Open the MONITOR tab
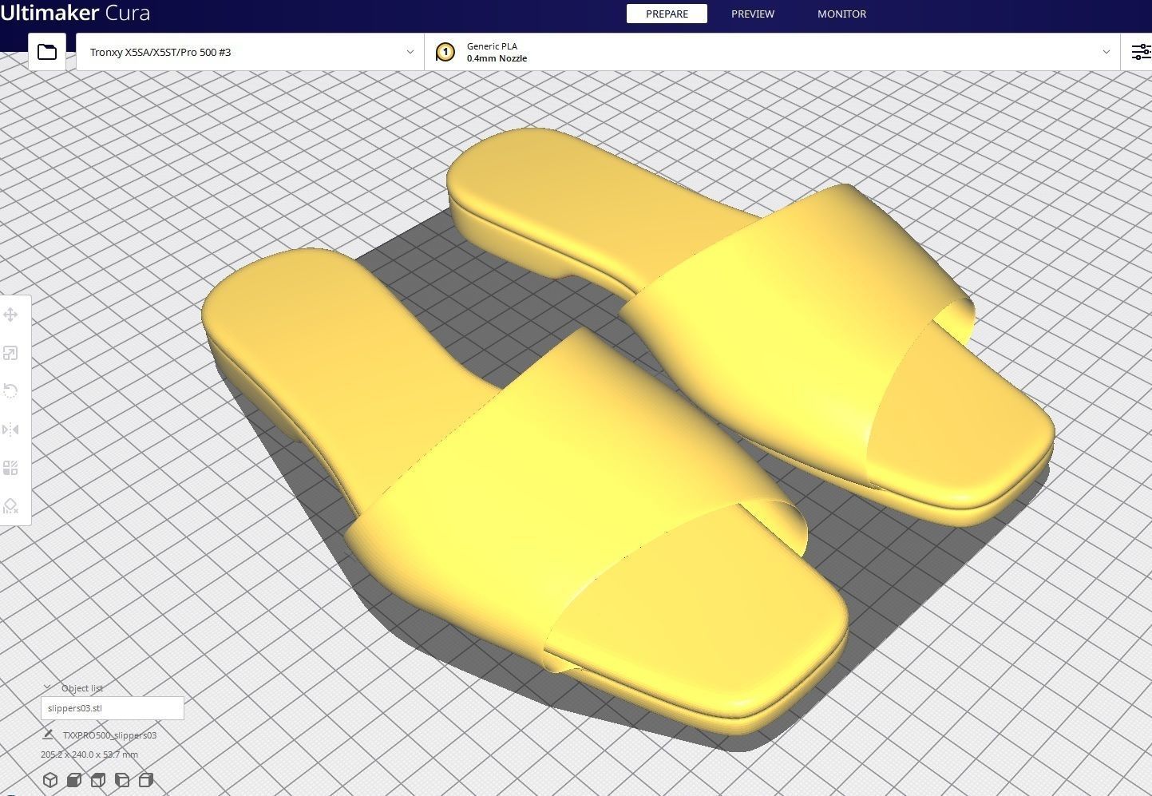The width and height of the screenshot is (1152, 796). pos(841,14)
